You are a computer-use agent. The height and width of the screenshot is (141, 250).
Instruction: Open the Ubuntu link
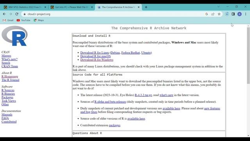pos(146,52)
